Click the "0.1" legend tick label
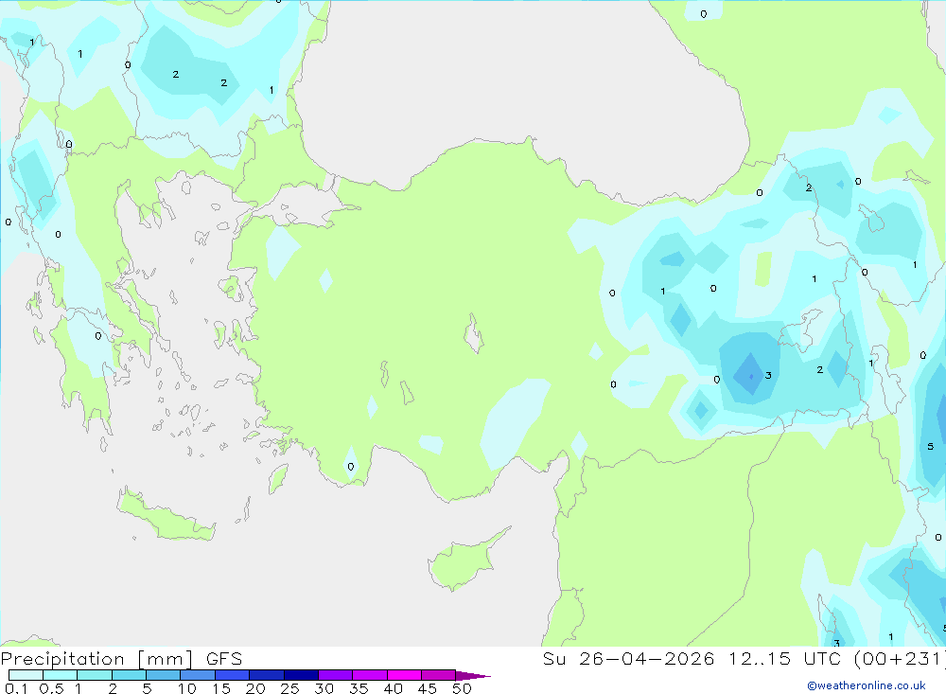Image resolution: width=946 pixels, height=694 pixels. pos(16,688)
